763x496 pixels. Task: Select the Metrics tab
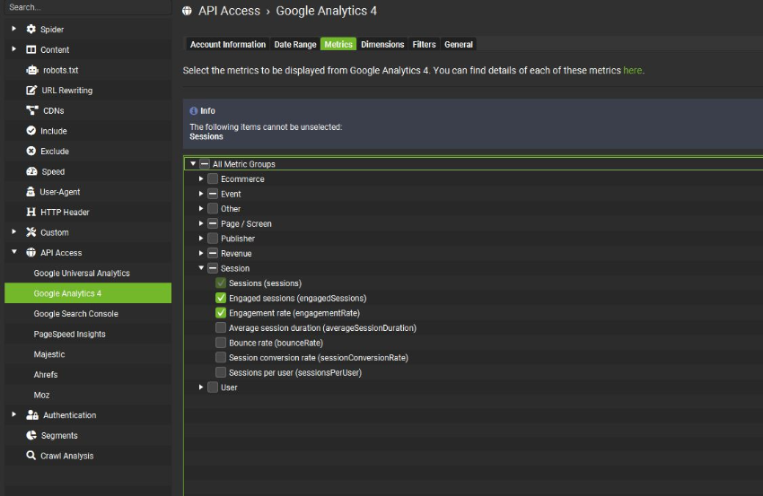click(338, 44)
